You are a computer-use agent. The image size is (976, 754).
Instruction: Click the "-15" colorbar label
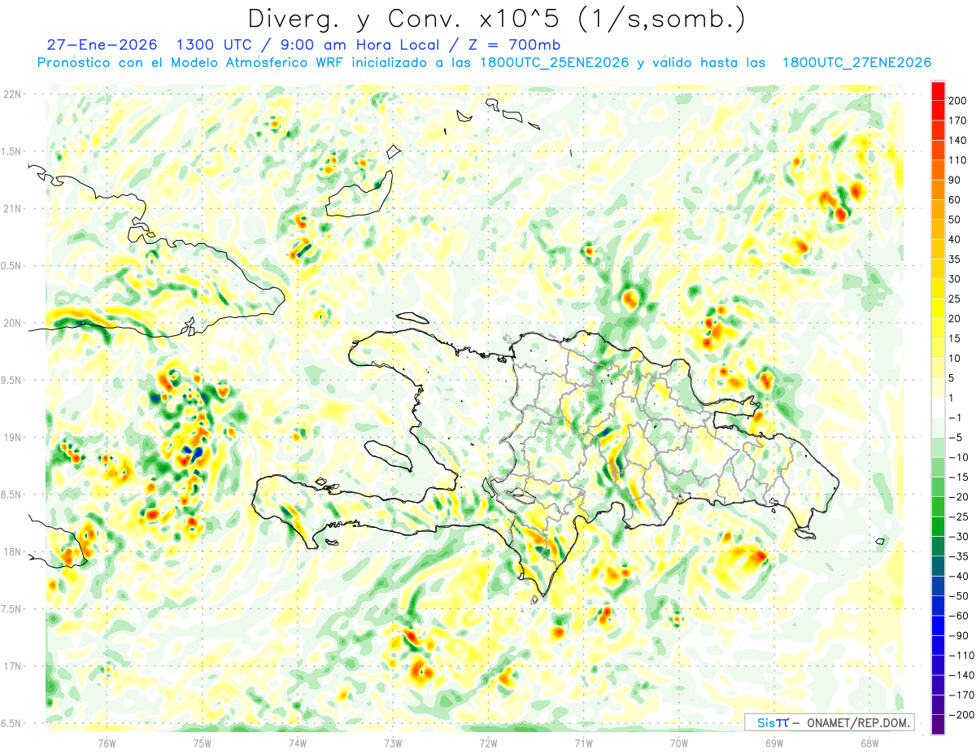pyautogui.click(x=959, y=477)
